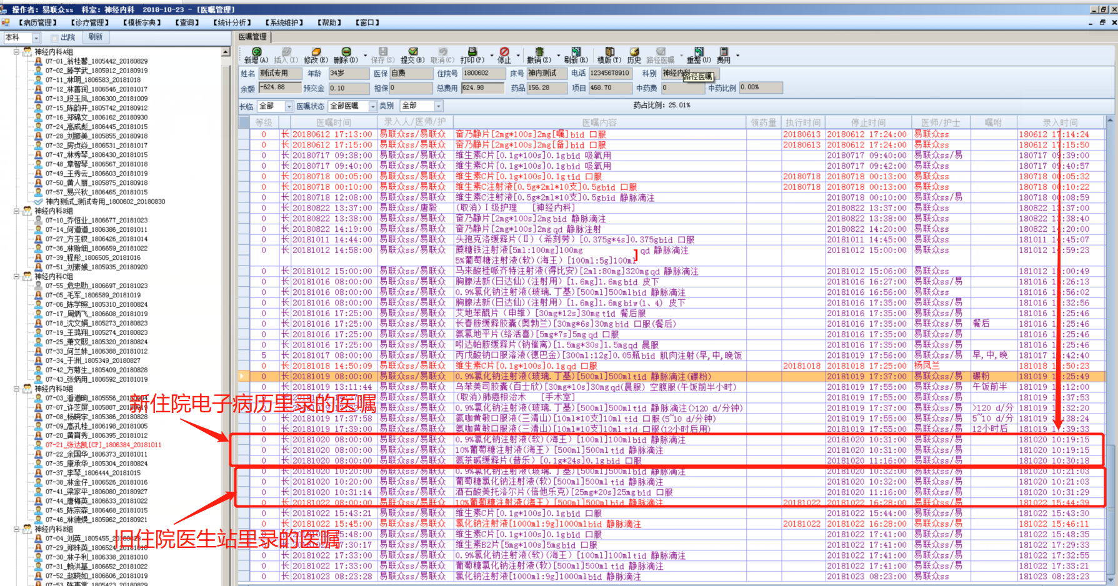Click the 姓名 field showing 测试专用
Viewport: 1118px width, 586px height.
point(279,73)
